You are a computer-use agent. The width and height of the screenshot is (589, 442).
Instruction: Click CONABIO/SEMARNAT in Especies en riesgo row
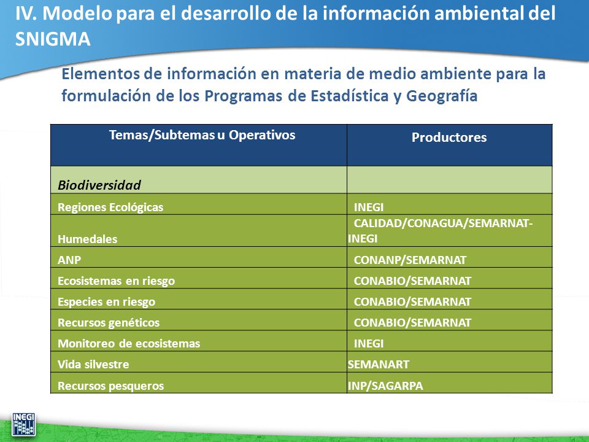[x=450, y=299]
